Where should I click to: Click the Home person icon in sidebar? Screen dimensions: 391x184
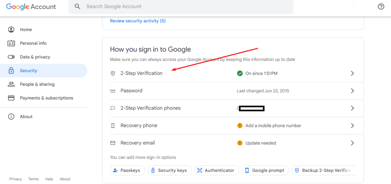coord(11,30)
